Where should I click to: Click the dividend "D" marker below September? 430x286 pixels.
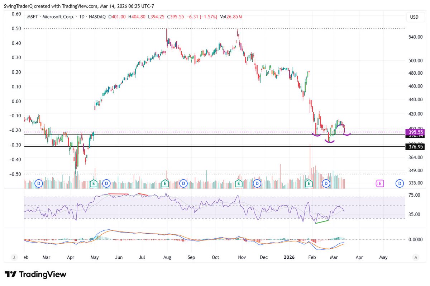coord(183,183)
